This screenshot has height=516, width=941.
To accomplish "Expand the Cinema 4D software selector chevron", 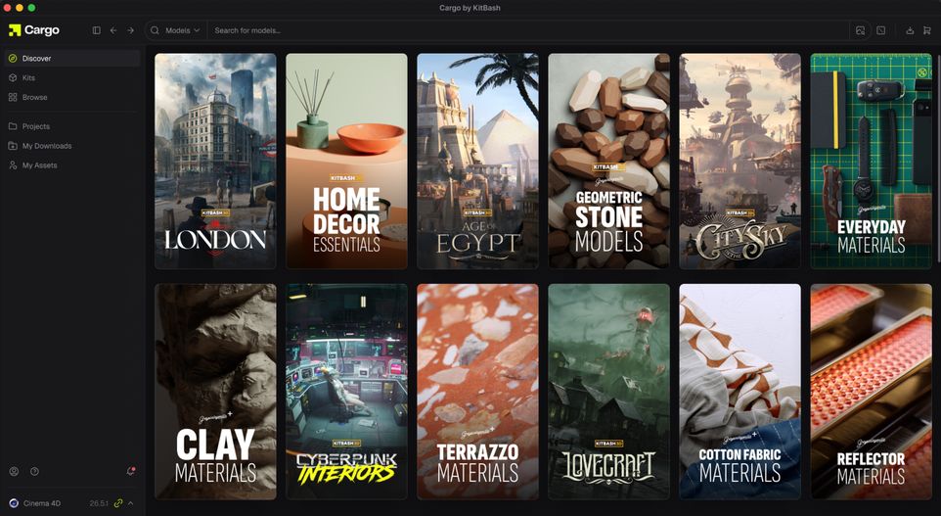I will 131,503.
